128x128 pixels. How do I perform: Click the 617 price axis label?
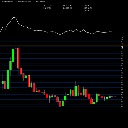pos(122,41)
